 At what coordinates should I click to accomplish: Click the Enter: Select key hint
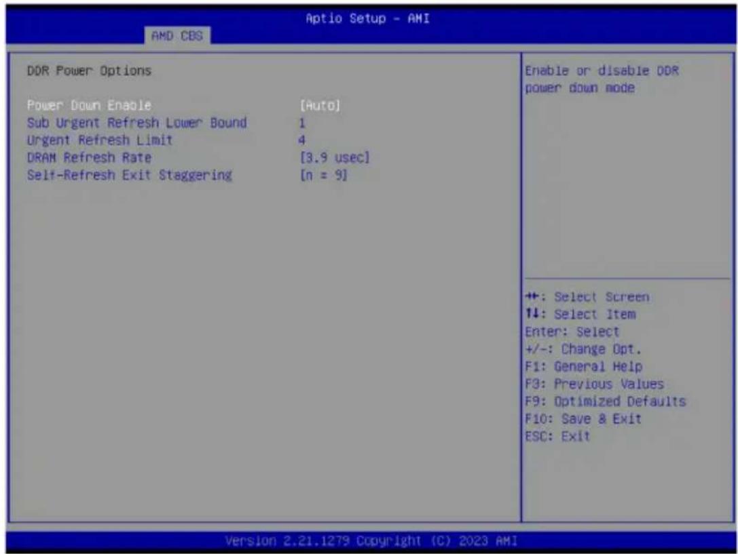(x=572, y=332)
